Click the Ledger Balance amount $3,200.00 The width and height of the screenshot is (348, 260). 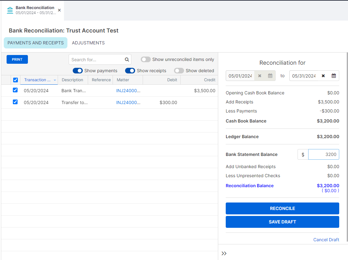(328, 137)
